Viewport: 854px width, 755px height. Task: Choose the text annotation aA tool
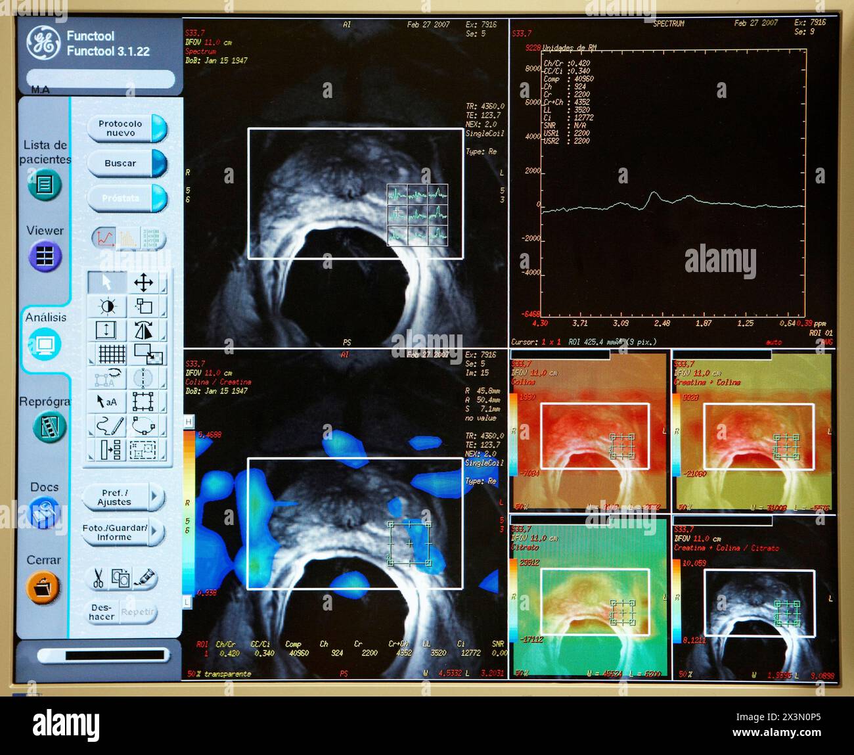[106, 401]
